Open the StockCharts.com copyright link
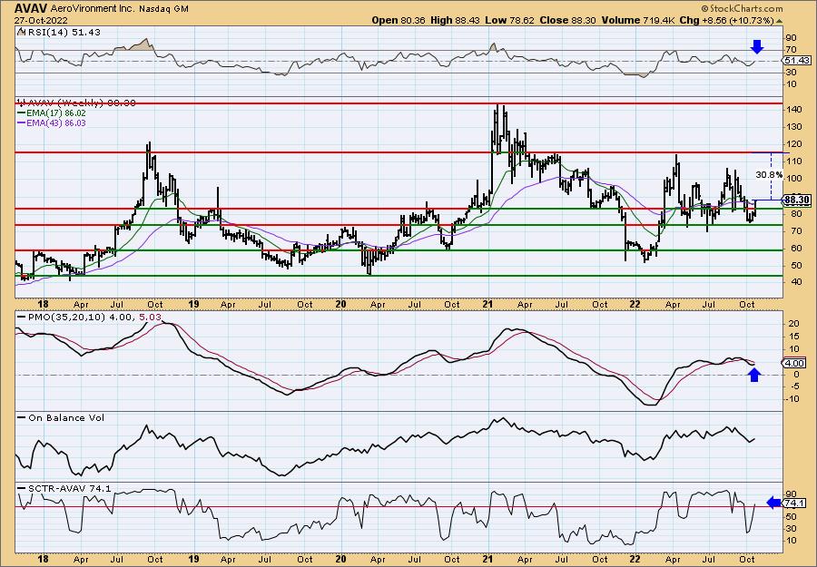 (742, 8)
